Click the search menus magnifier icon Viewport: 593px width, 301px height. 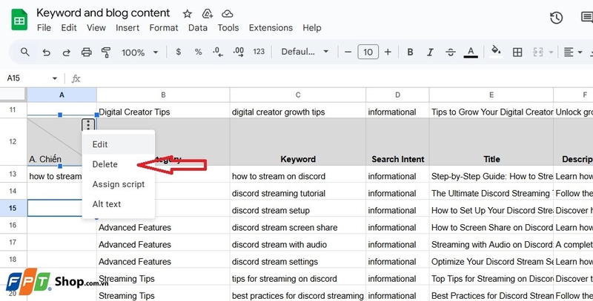click(x=25, y=52)
